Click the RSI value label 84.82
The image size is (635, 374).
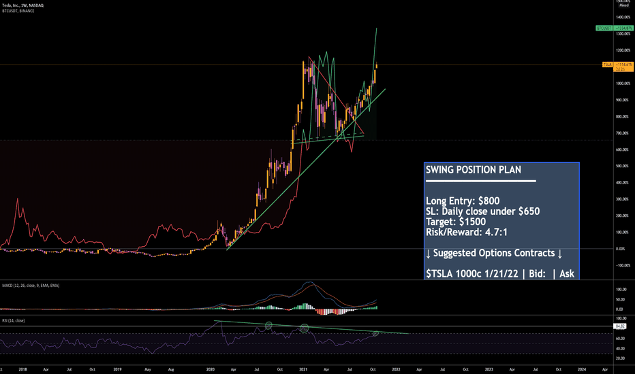click(x=621, y=326)
